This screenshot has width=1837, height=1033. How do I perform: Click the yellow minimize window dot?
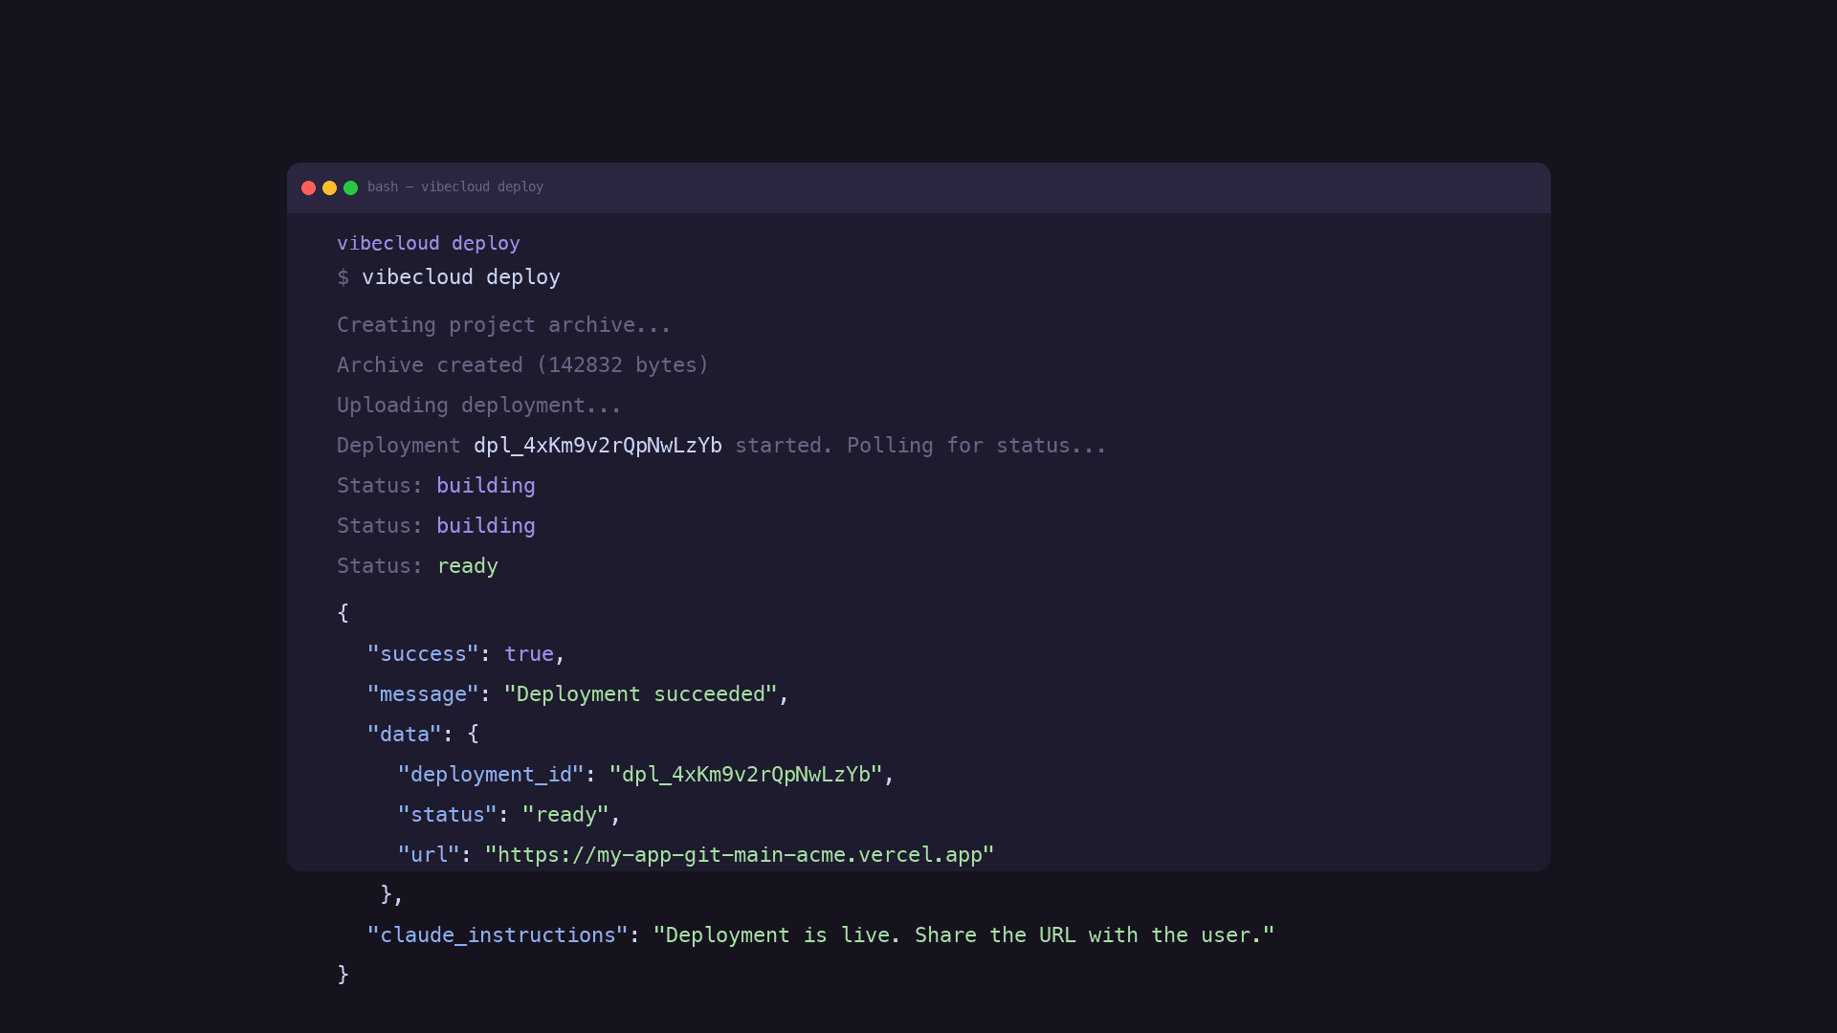[329, 187]
